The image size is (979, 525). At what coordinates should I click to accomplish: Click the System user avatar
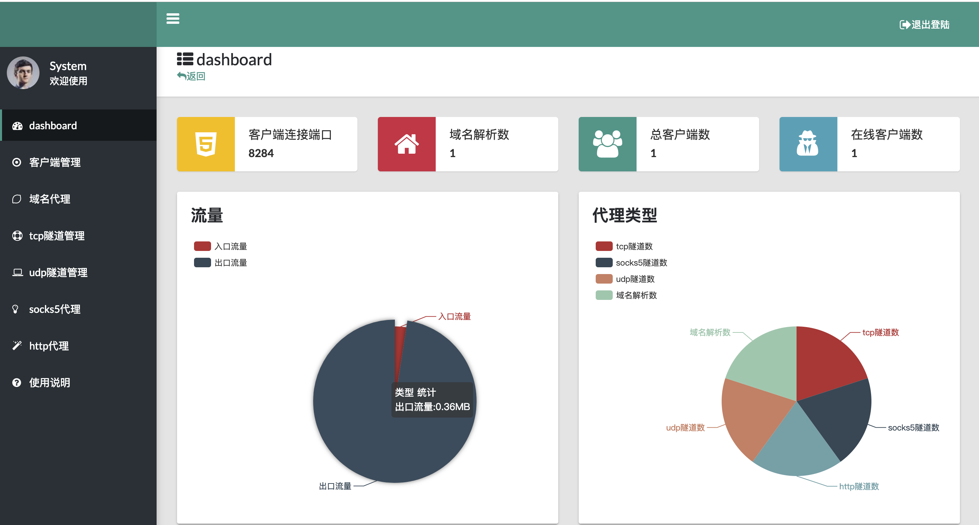[x=23, y=73]
